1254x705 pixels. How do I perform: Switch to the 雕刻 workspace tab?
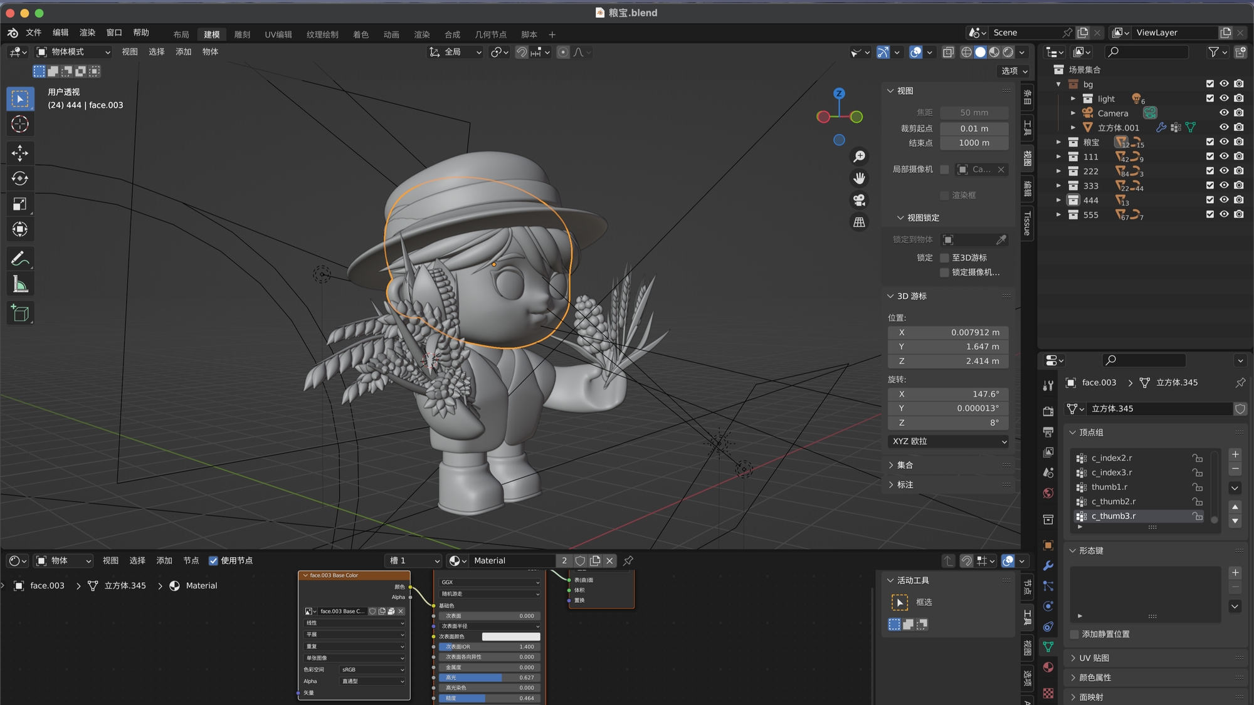(242, 34)
